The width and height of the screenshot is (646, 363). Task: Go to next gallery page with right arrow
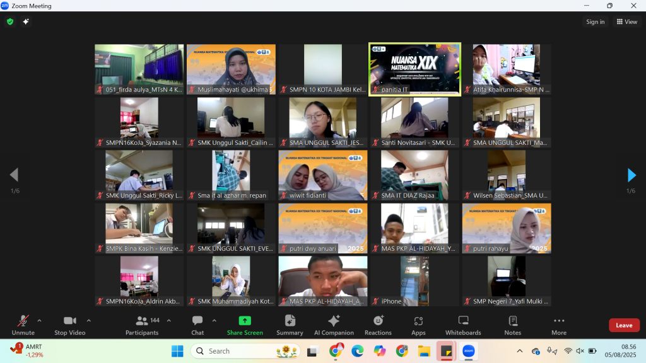click(x=631, y=175)
